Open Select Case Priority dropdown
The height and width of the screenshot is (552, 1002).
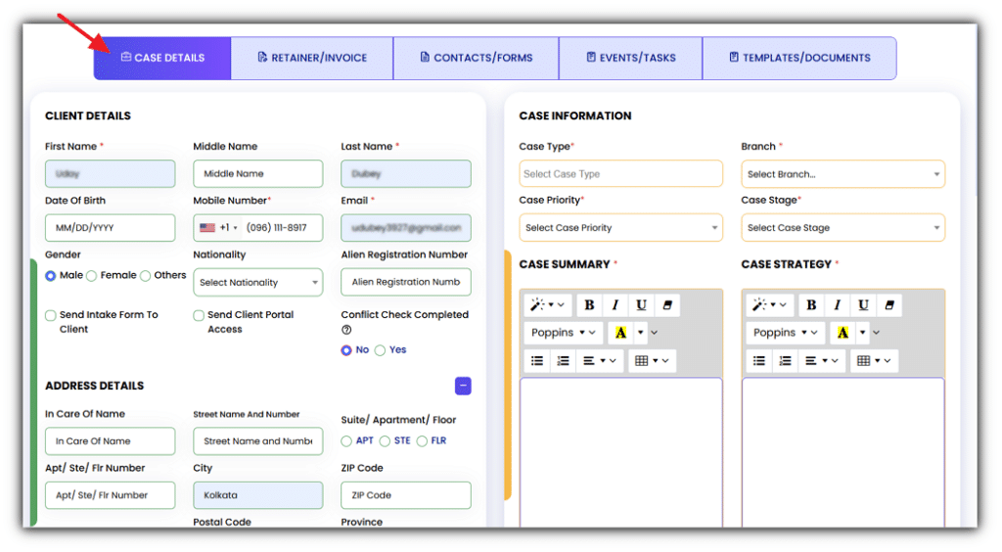coord(620,227)
